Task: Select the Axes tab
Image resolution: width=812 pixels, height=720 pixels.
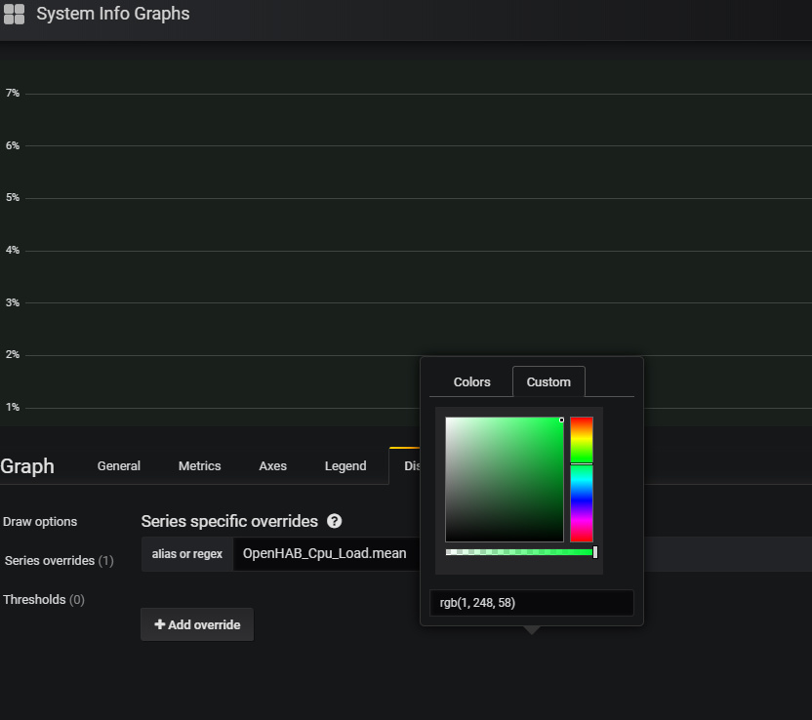Action: tap(272, 465)
